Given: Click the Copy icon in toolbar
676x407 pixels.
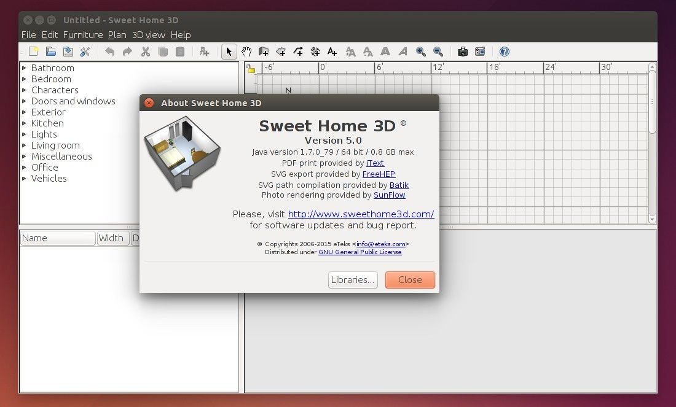Looking at the screenshot, I should 162,52.
